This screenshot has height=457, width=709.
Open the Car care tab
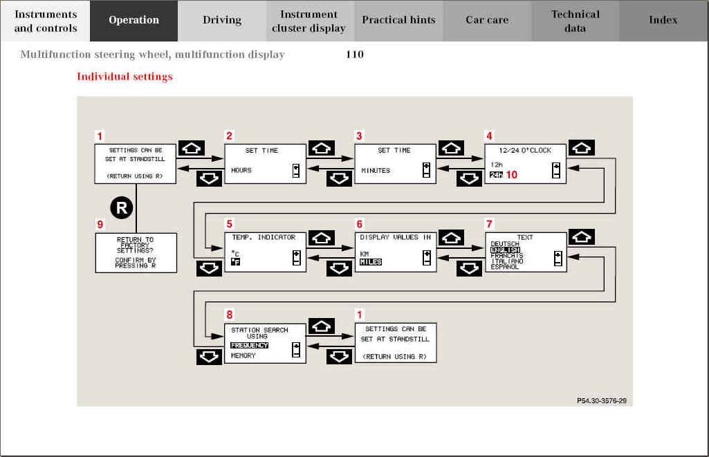click(487, 21)
